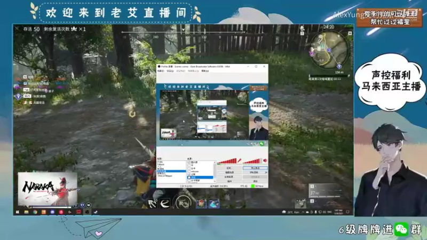Open the Windows Start button on the taskbar

click(x=18, y=212)
